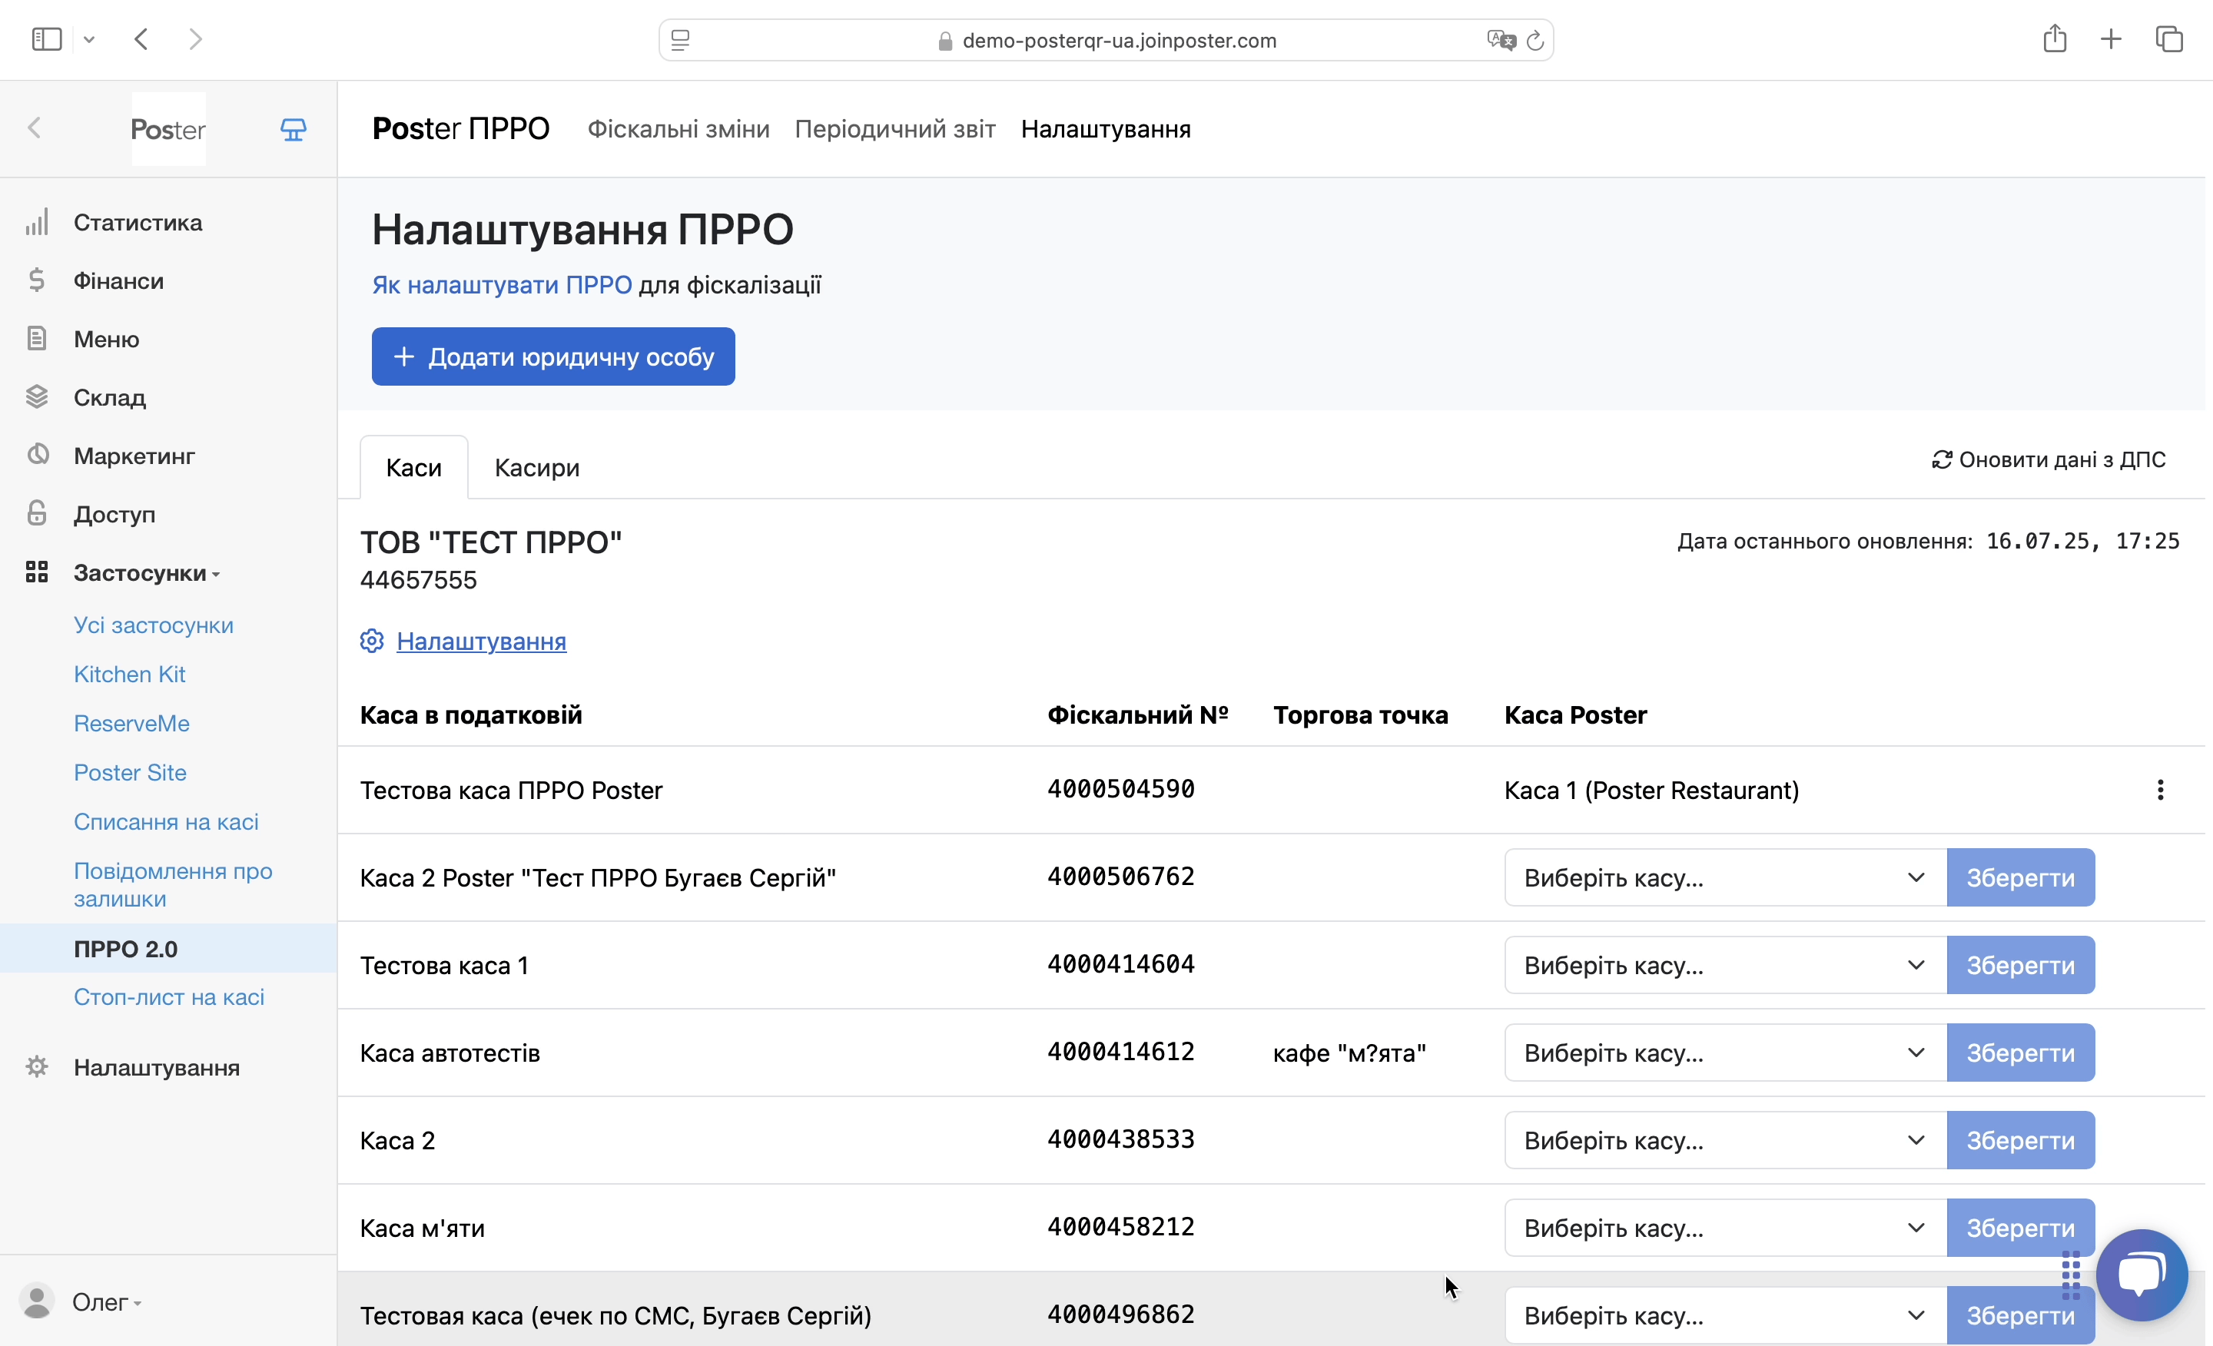This screenshot has width=2213, height=1346.
Task: Click the Доступ lock icon
Action: (x=37, y=512)
